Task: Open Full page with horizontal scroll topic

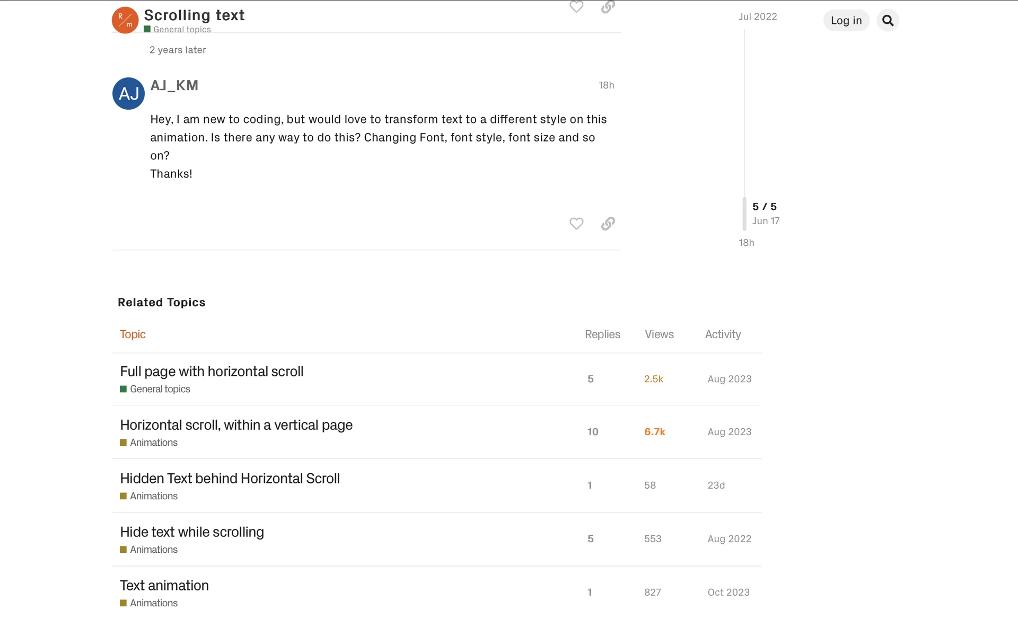Action: (x=212, y=372)
